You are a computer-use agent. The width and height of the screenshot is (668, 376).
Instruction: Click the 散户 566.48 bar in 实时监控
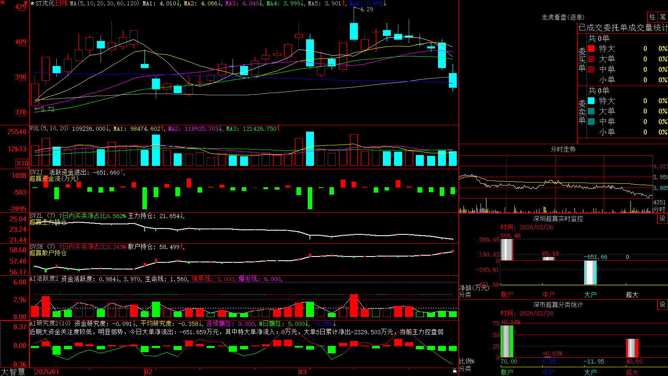click(506, 249)
